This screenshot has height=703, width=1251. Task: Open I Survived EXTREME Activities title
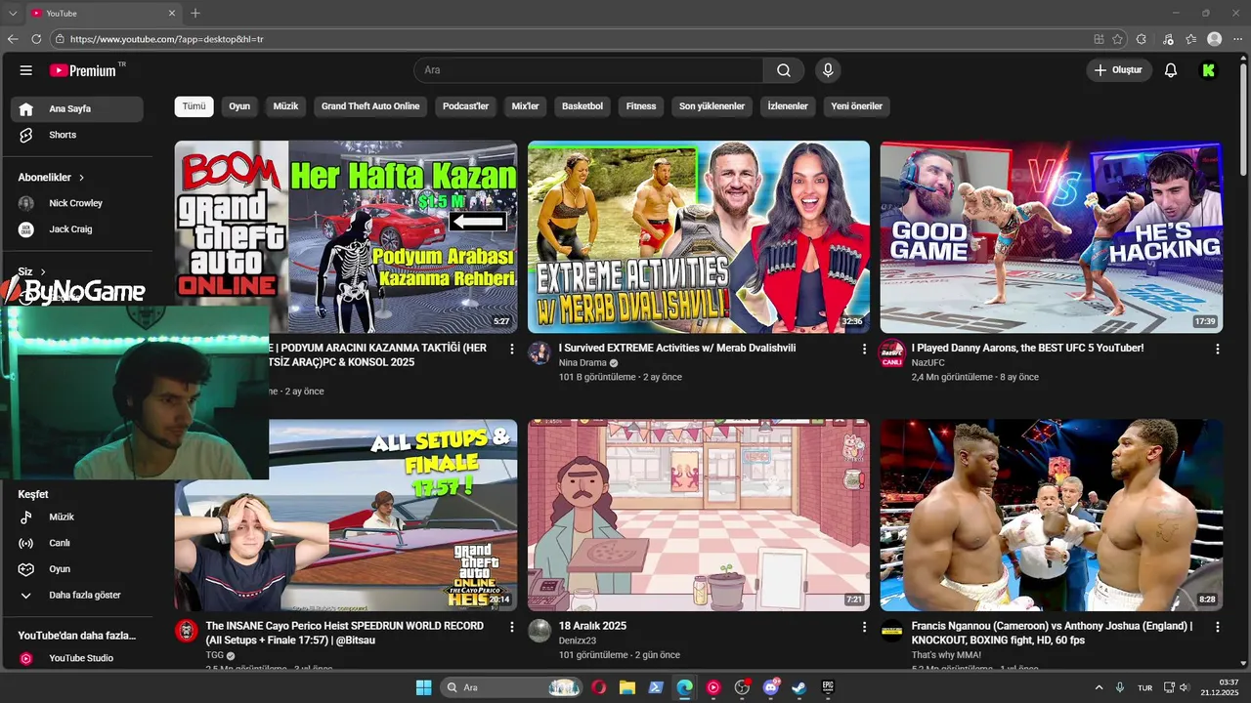[677, 348]
